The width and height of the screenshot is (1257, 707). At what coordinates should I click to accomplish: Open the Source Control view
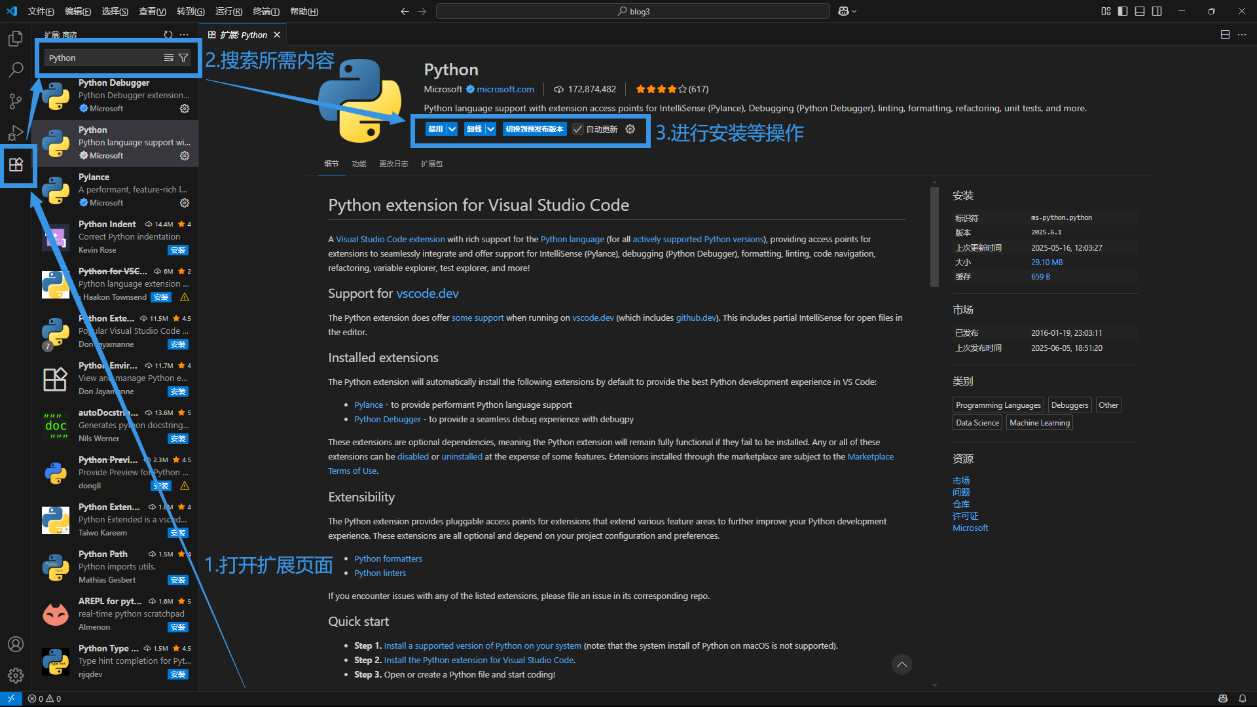(16, 101)
